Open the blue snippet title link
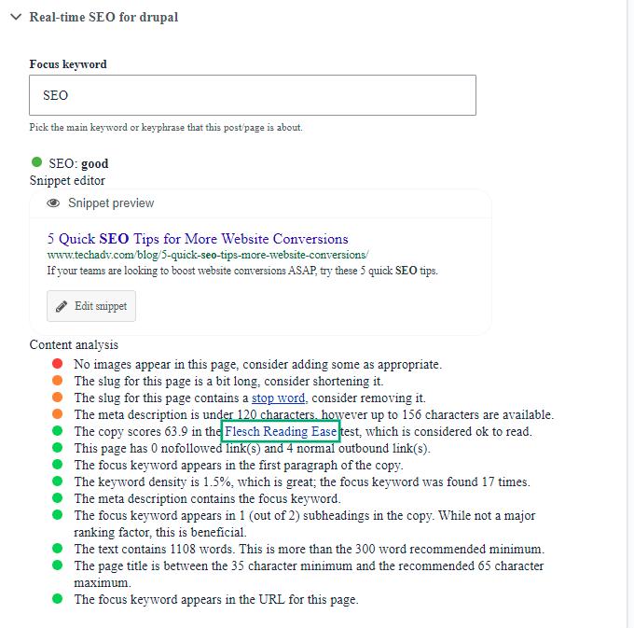The image size is (634, 628). click(x=198, y=239)
